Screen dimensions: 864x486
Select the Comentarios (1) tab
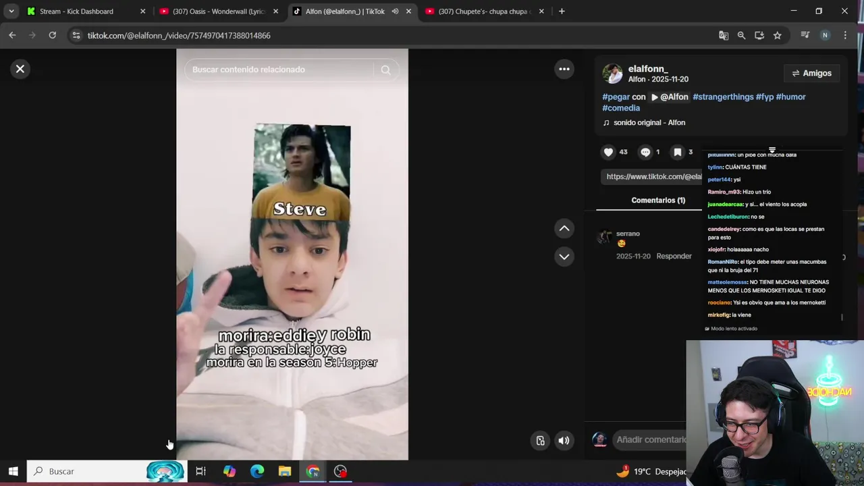pos(658,200)
